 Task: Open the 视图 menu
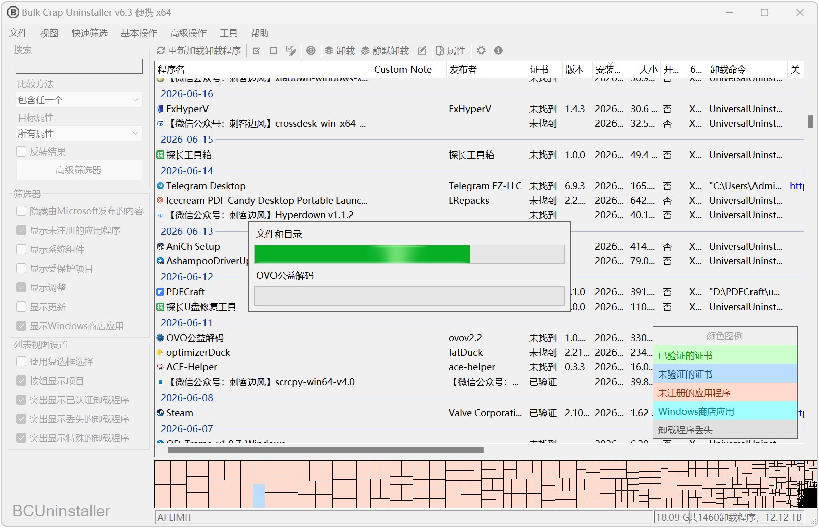point(49,33)
